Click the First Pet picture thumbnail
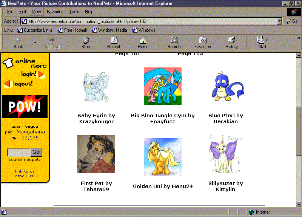Image resolution: width=302 pixels, height=217 pixels. 96,154
